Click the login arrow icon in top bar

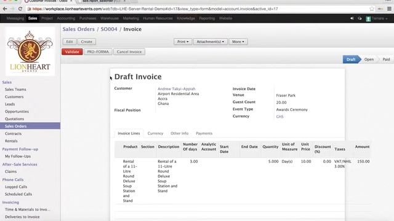352,18
